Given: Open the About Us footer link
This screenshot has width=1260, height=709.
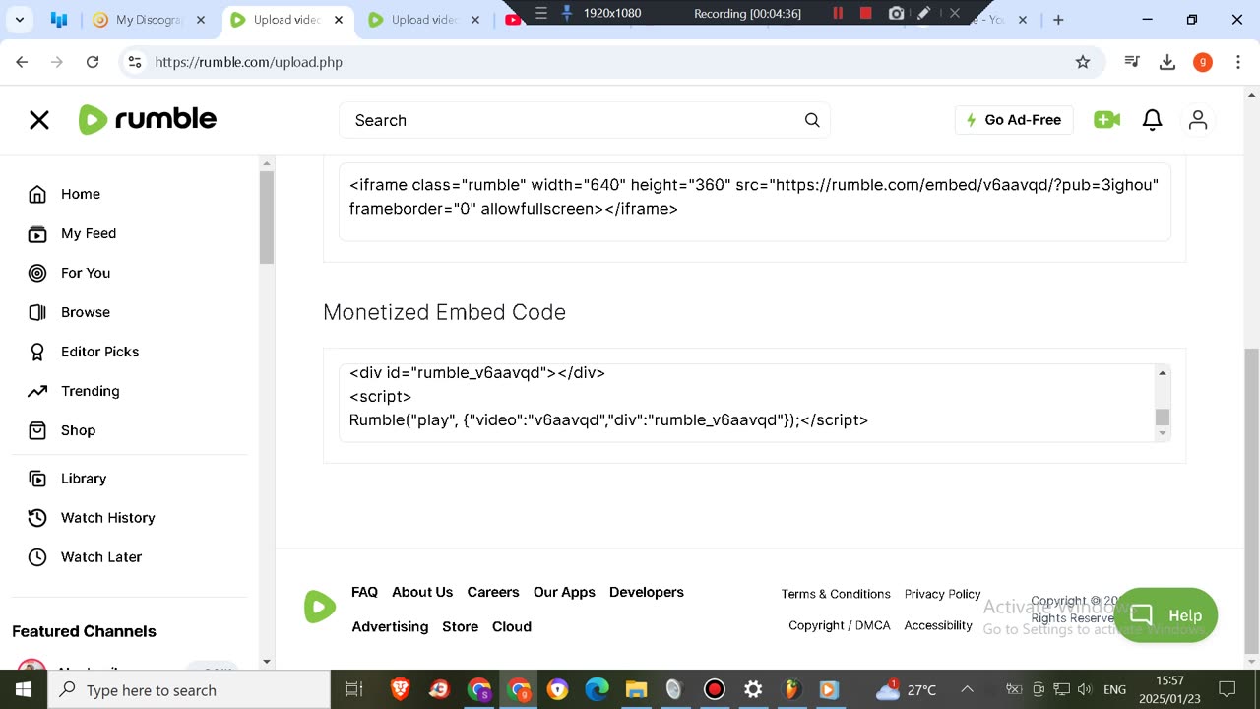Looking at the screenshot, I should point(422,592).
